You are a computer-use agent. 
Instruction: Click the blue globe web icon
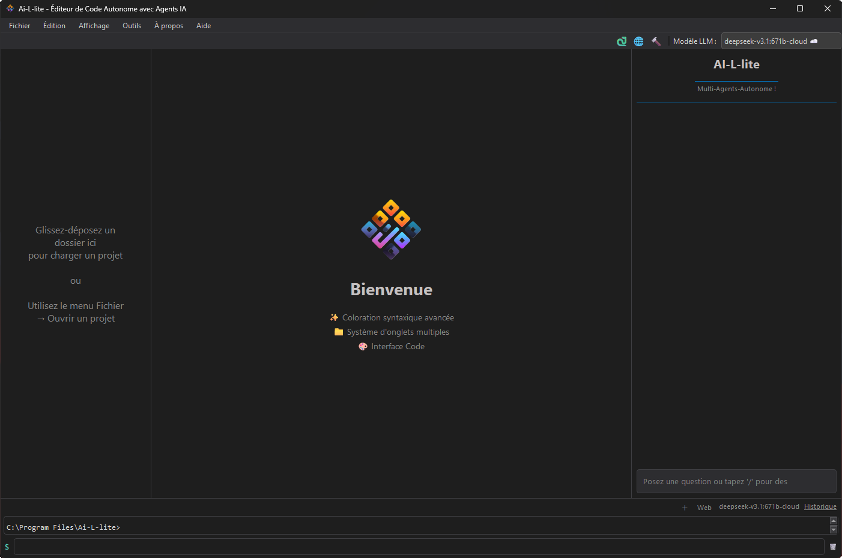click(x=638, y=41)
